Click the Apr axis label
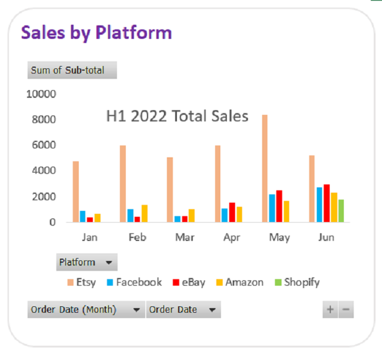Image resolution: width=382 pixels, height=354 pixels. click(x=232, y=237)
